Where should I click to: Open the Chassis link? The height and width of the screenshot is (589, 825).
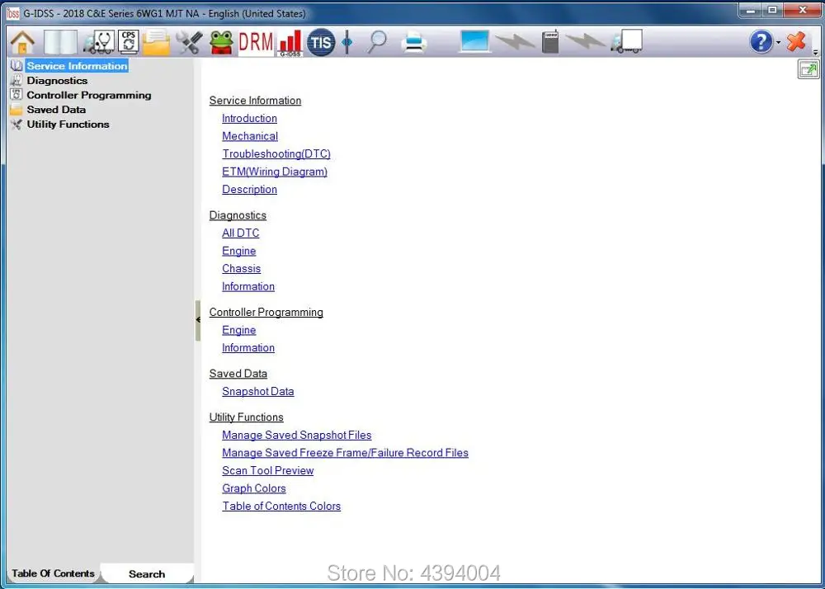241,269
